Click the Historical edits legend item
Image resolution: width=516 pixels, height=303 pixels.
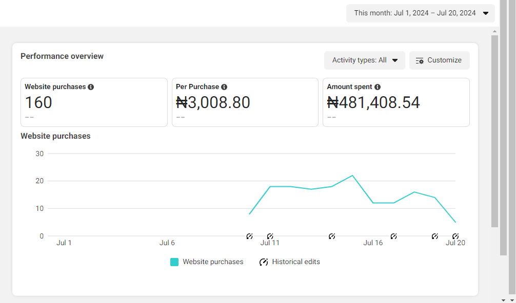290,262
